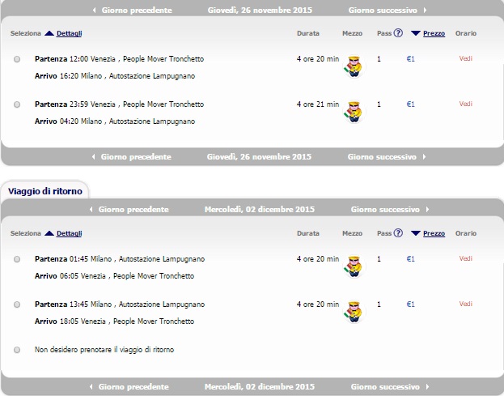This screenshot has height=396, width=504.
Task: Open the Viaggio di ritorno tab
Action: (45, 191)
